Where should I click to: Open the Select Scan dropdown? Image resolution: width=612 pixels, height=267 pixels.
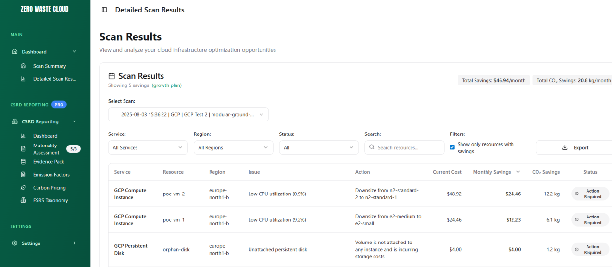tap(188, 114)
